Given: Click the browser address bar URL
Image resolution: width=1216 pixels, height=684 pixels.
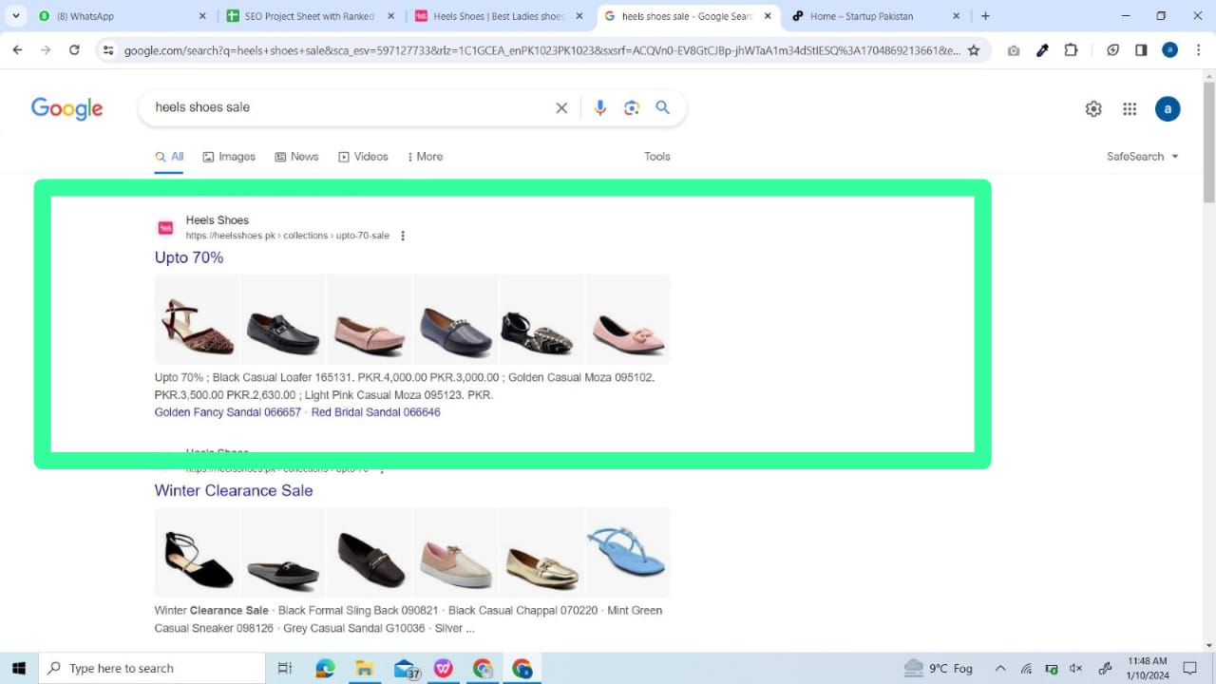Looking at the screenshot, I should pyautogui.click(x=541, y=50).
